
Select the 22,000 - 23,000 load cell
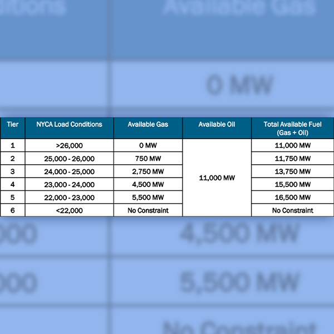click(70, 198)
